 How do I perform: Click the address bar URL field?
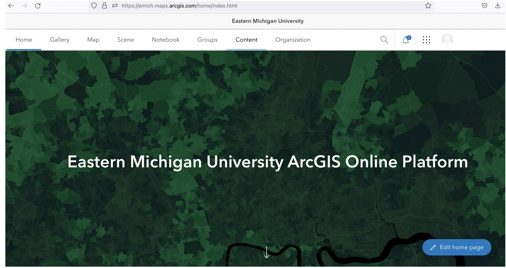(x=261, y=6)
